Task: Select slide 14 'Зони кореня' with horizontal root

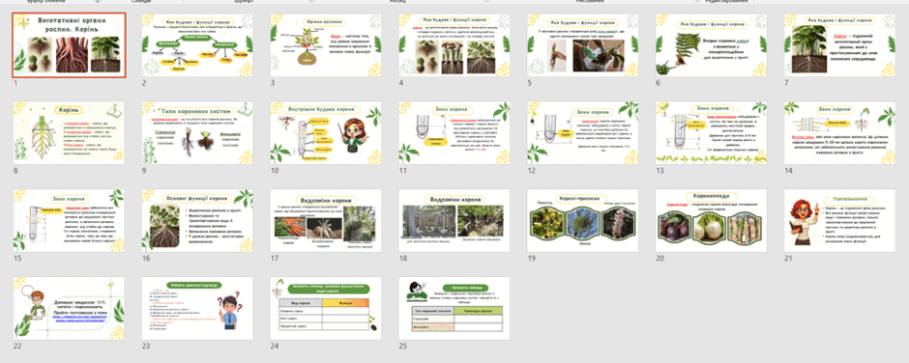Action: (x=839, y=132)
